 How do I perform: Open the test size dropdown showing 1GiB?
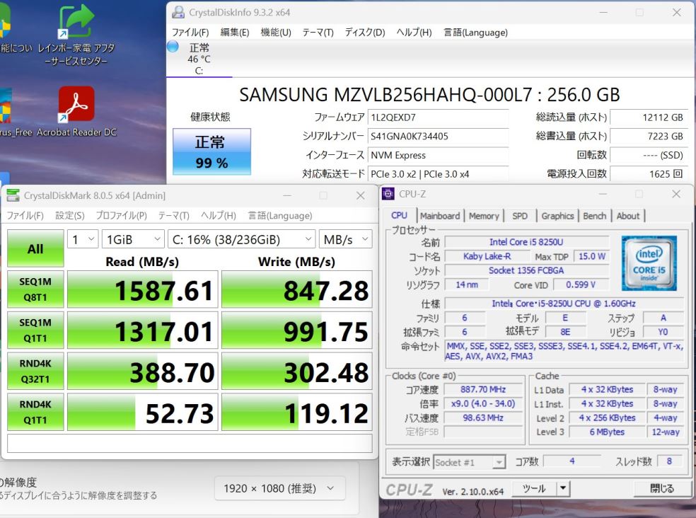133,239
